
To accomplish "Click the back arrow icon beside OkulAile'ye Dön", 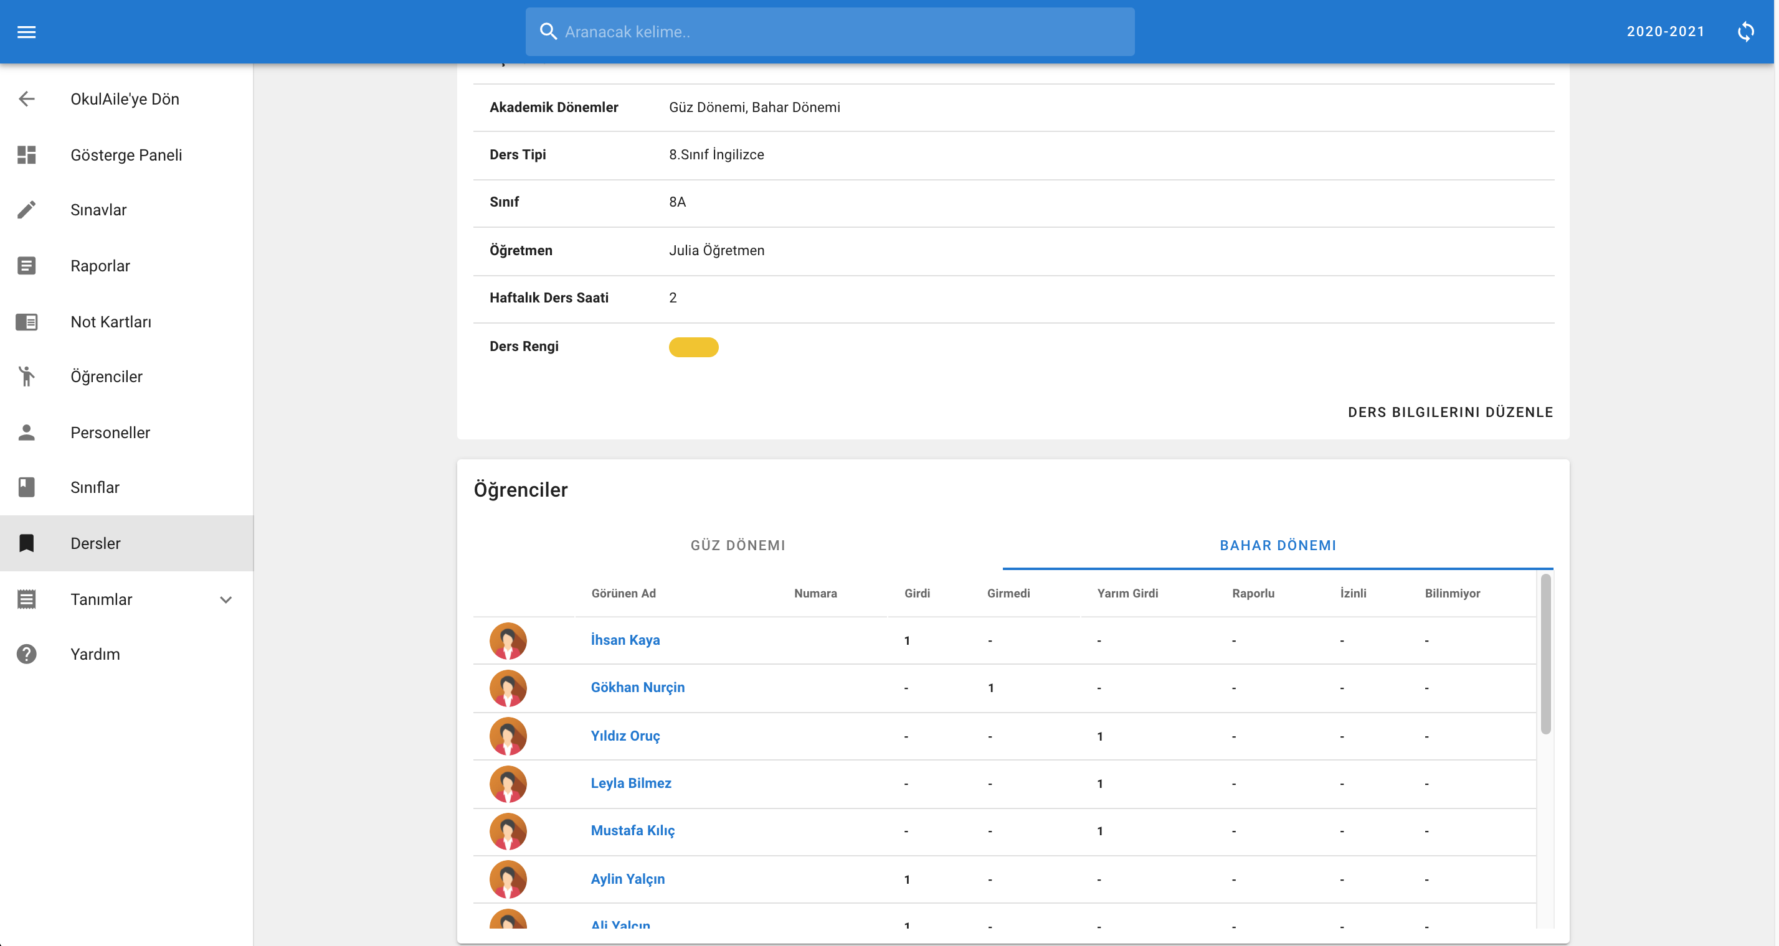I will 26,100.
